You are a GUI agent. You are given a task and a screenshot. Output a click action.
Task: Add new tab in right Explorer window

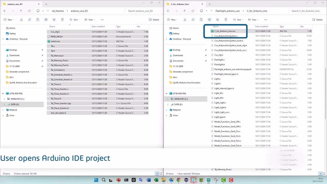click(x=209, y=4)
